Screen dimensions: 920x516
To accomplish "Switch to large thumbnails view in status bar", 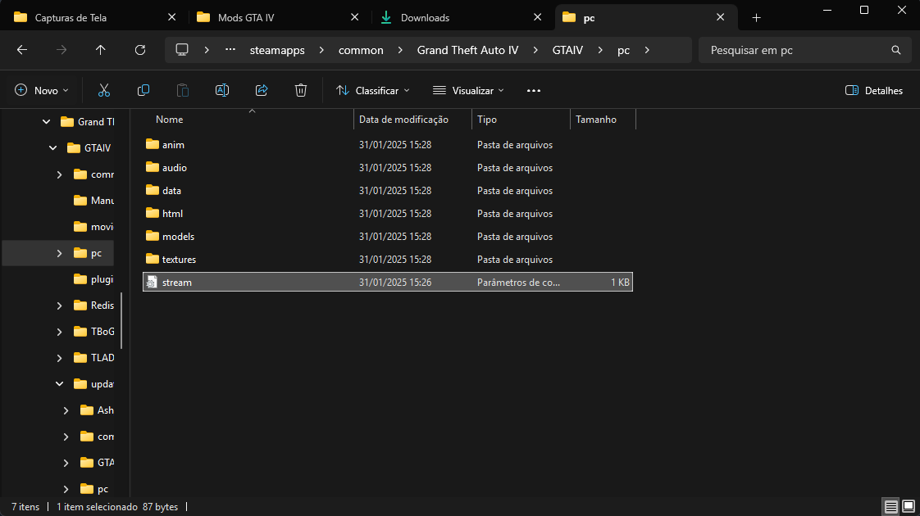I will pyautogui.click(x=908, y=507).
